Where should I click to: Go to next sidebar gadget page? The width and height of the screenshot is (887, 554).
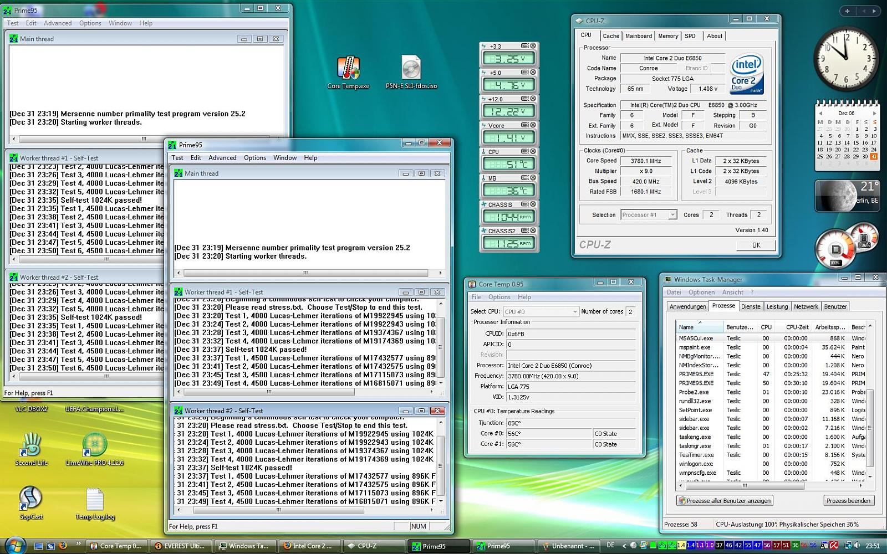coord(875,11)
